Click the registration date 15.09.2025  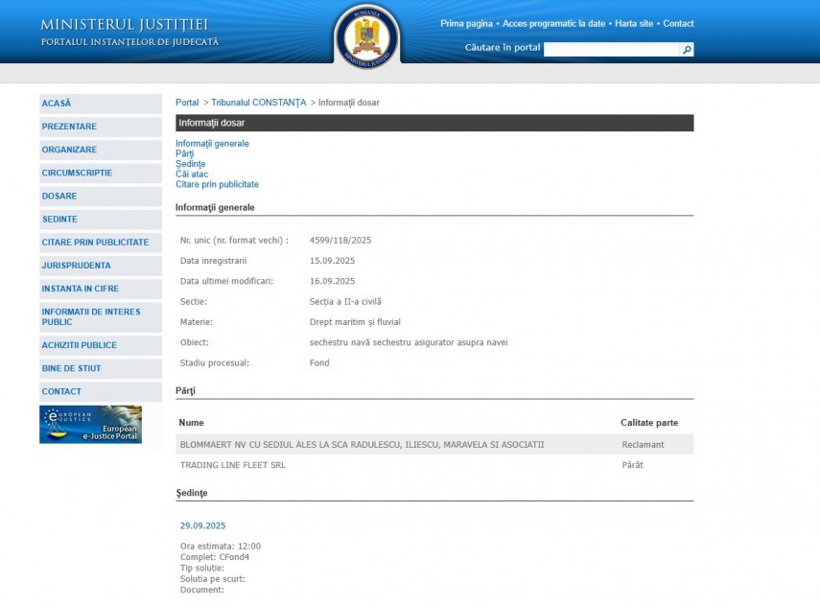pos(332,261)
